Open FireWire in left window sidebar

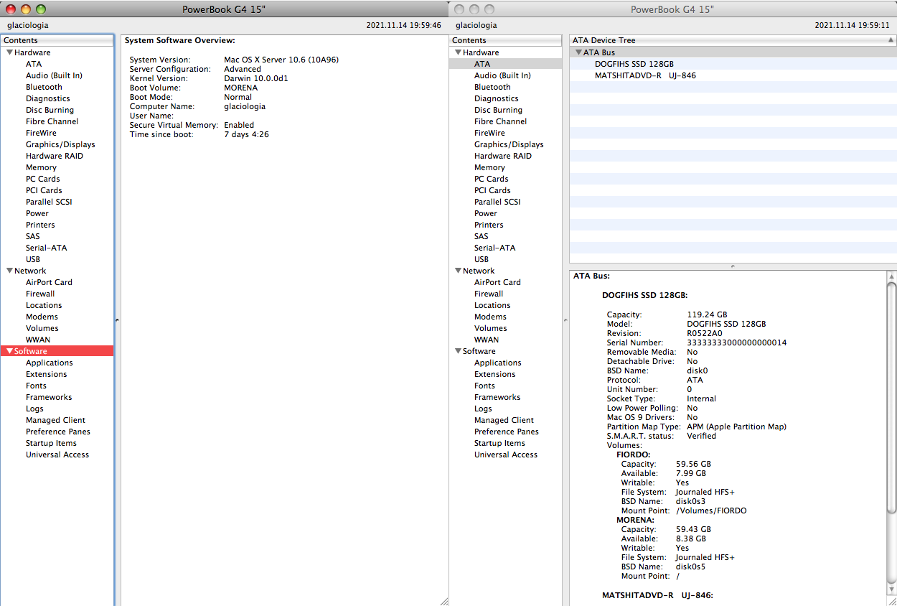tap(41, 133)
